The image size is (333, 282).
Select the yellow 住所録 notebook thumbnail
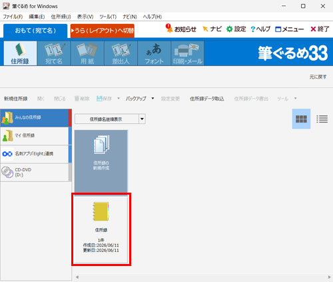(x=101, y=229)
